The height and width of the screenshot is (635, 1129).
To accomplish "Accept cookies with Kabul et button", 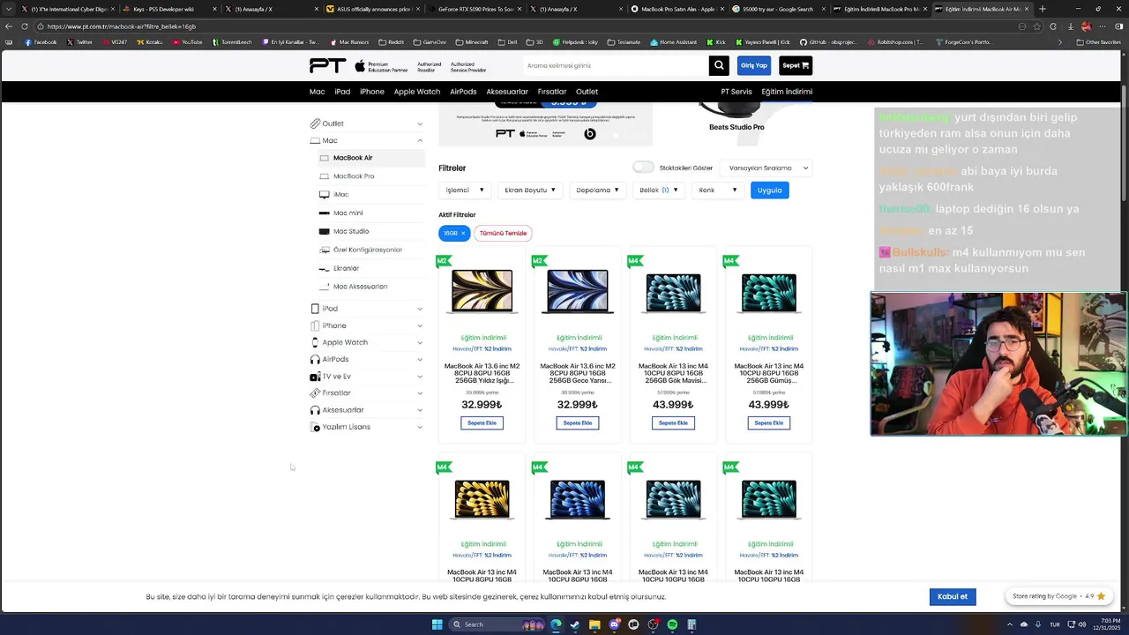I will click(x=953, y=596).
